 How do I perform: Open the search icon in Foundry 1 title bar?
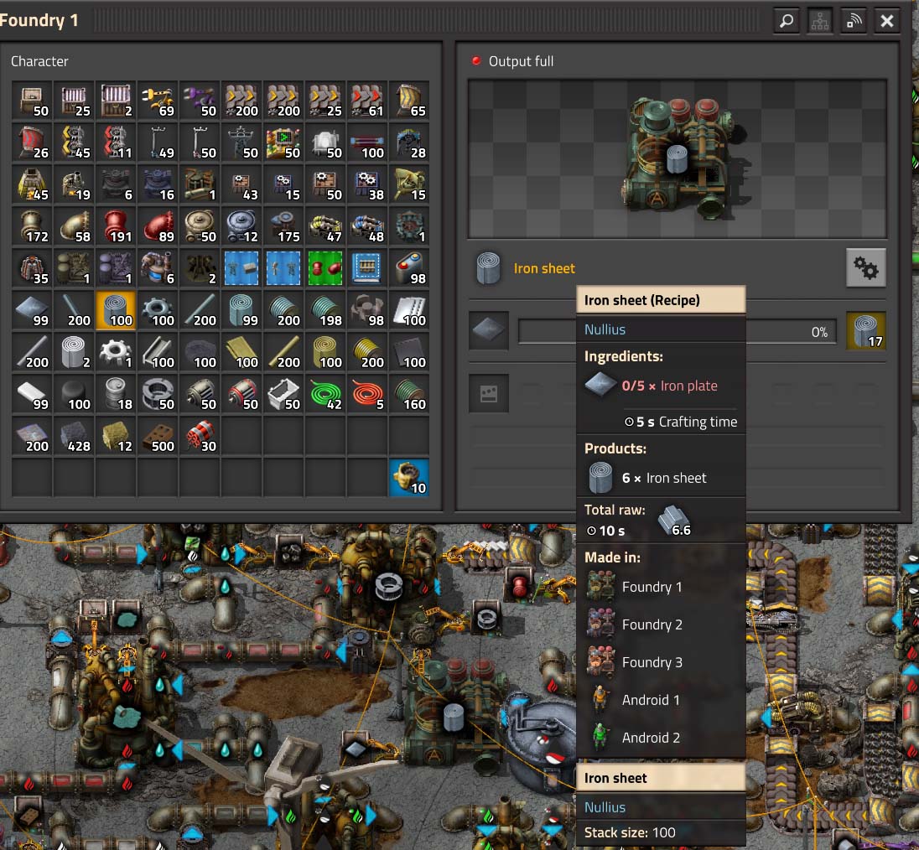click(786, 21)
